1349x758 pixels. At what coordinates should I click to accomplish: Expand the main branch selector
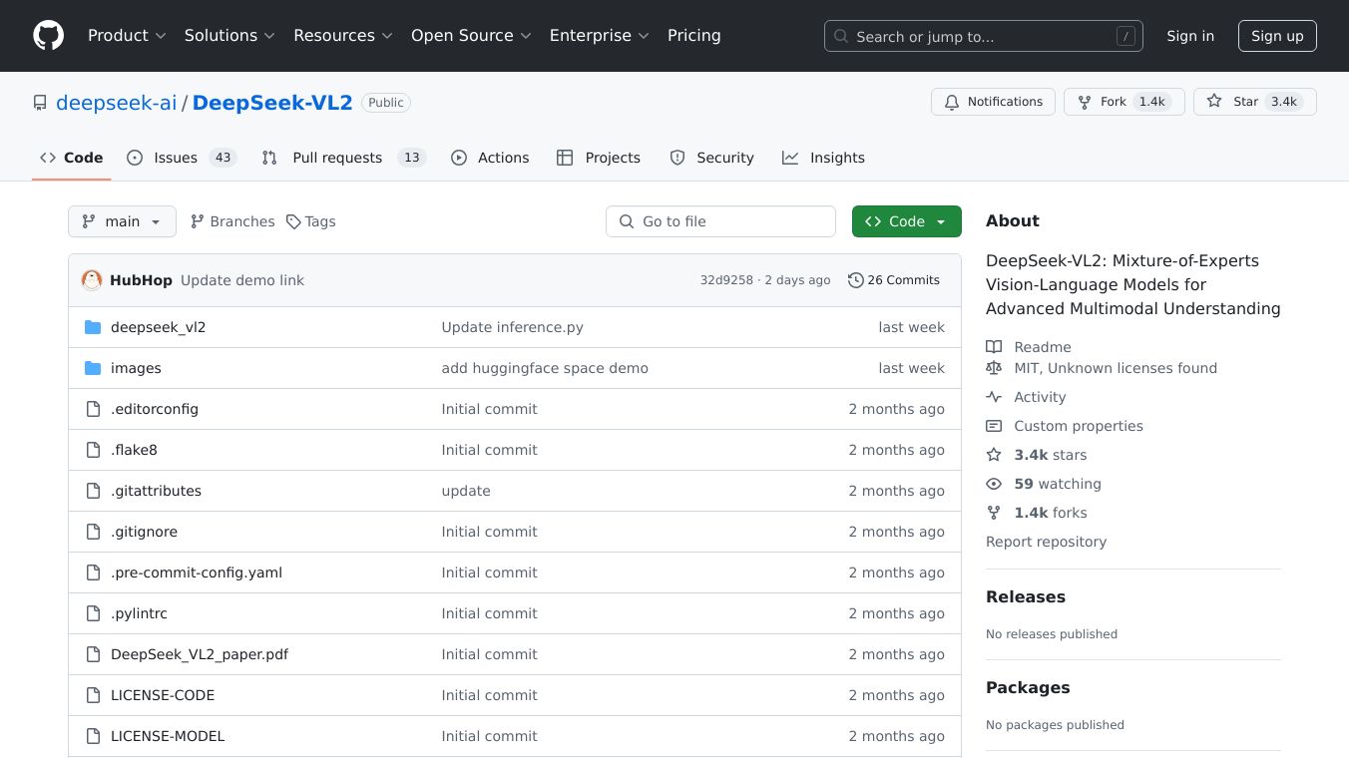tap(122, 221)
